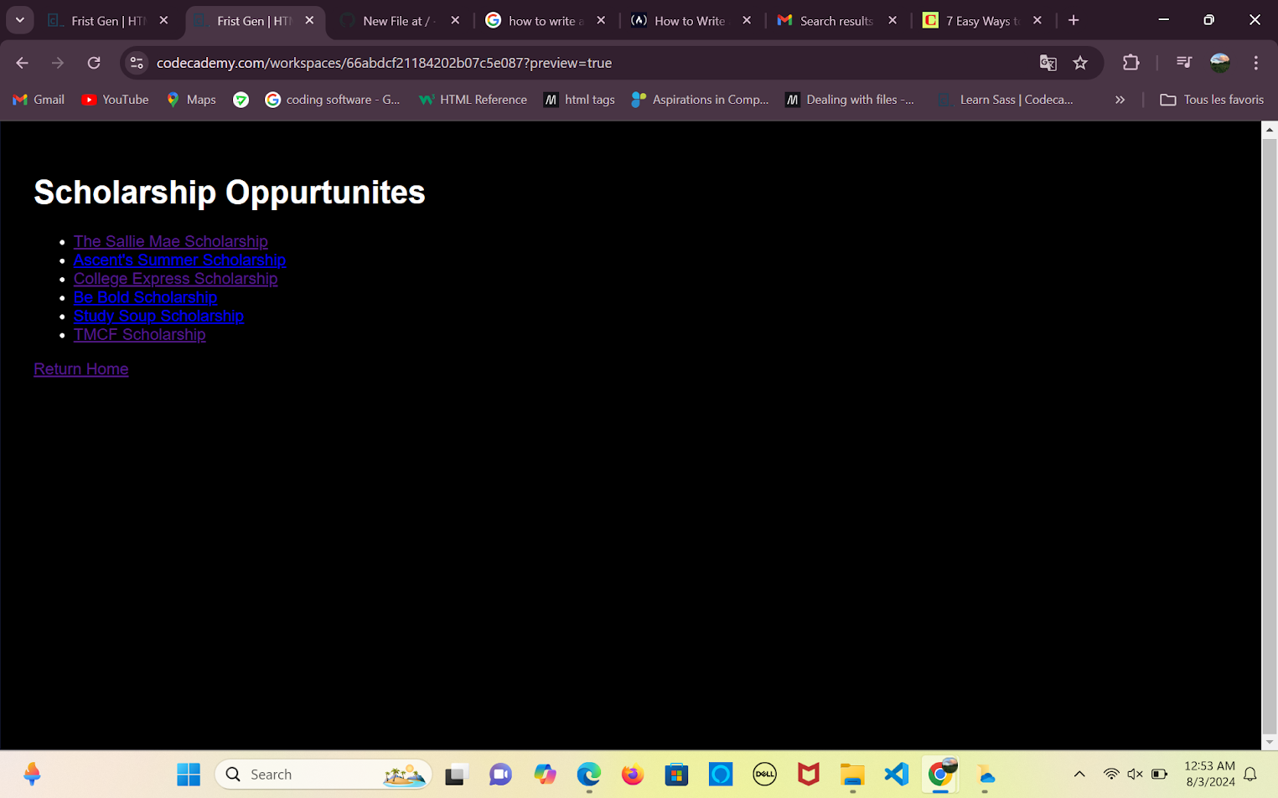
Task: Open the Teams chat taskbar icon
Action: coord(500,775)
